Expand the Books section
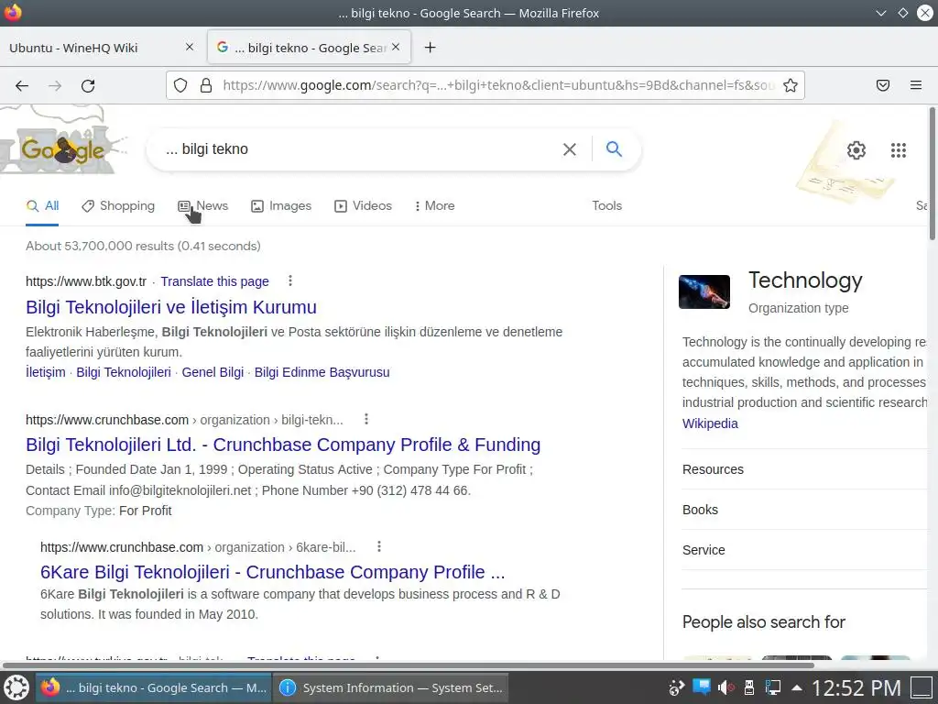The height and width of the screenshot is (704, 938). (x=804, y=510)
